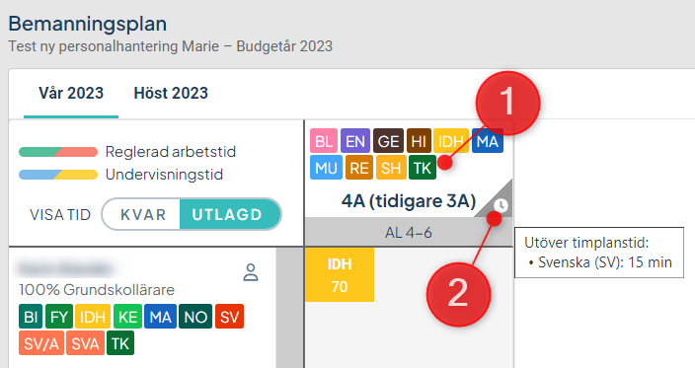Click the brown HI subject badge
Image resolution: width=695 pixels, height=368 pixels.
pyautogui.click(x=419, y=141)
